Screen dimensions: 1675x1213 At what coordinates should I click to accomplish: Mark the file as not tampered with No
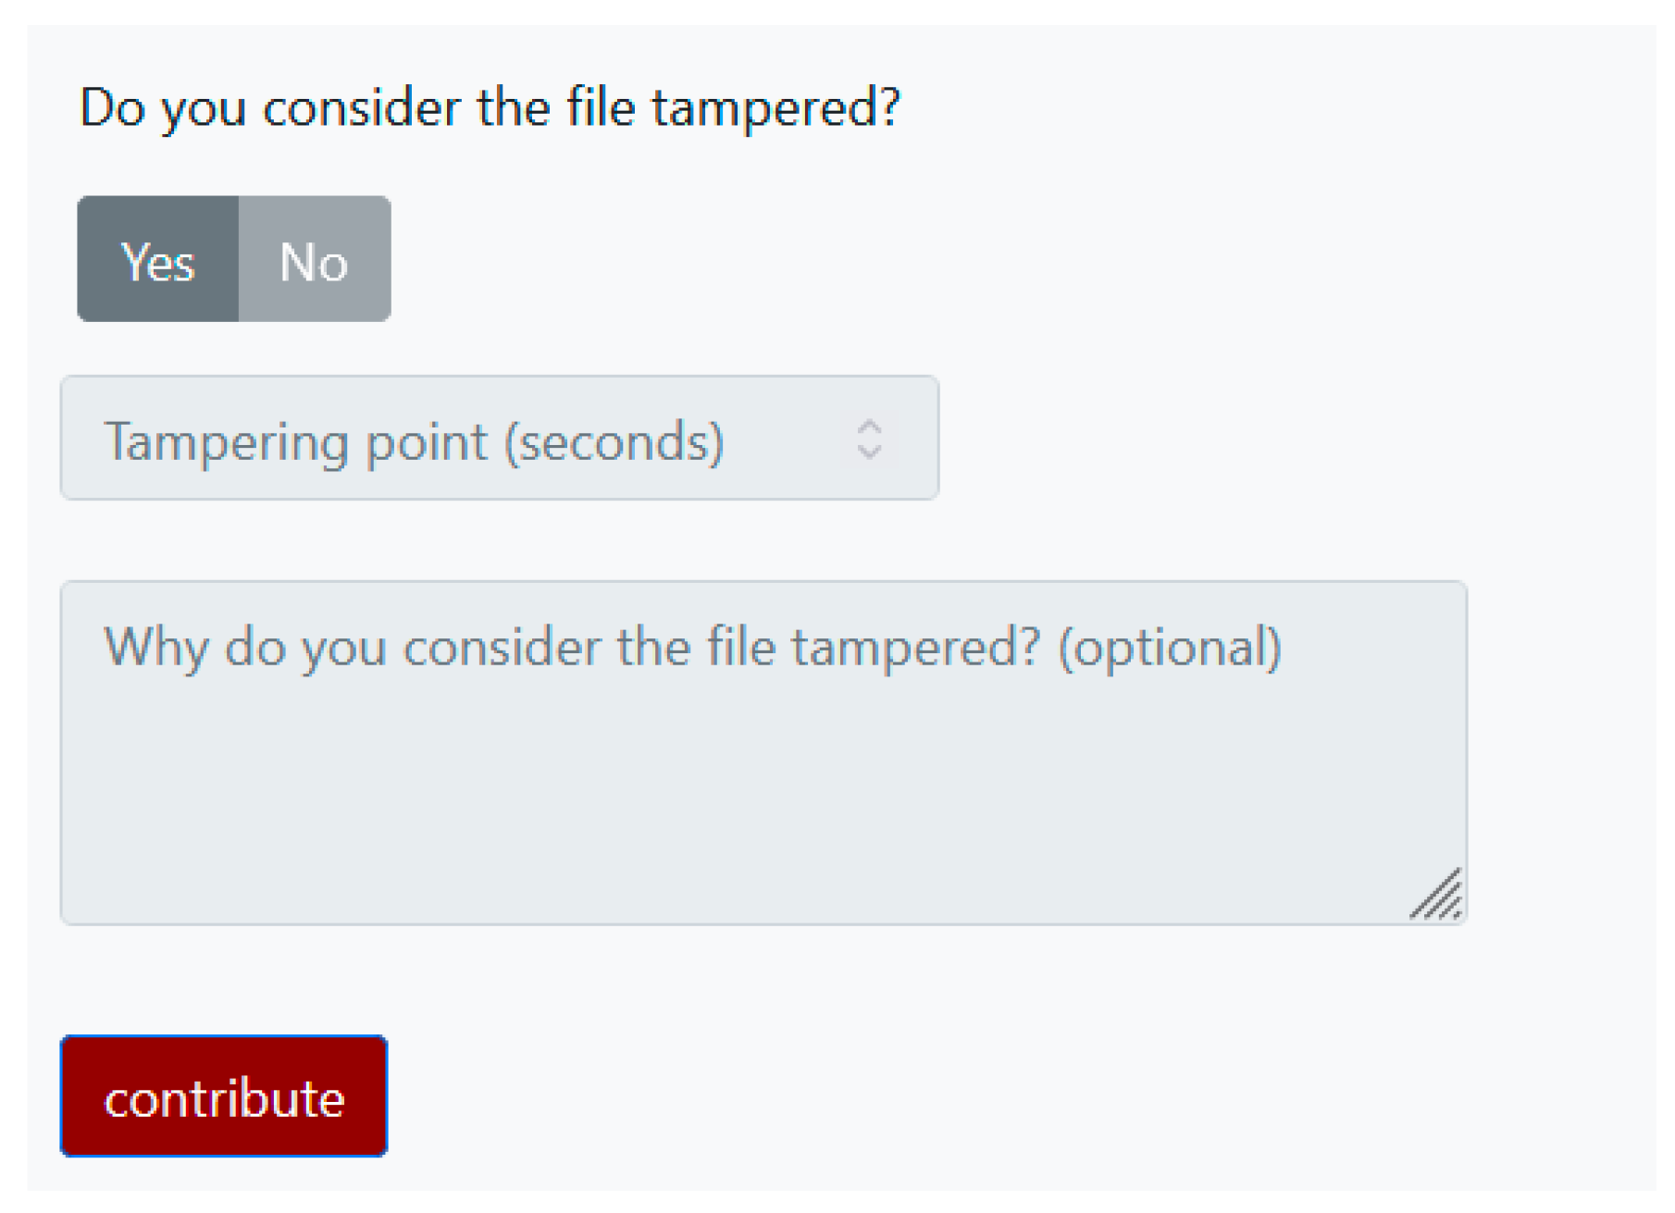click(314, 260)
